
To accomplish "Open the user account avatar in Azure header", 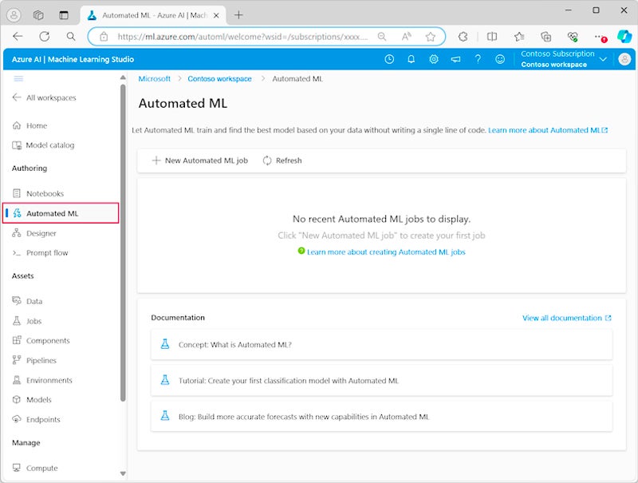I will [x=624, y=59].
